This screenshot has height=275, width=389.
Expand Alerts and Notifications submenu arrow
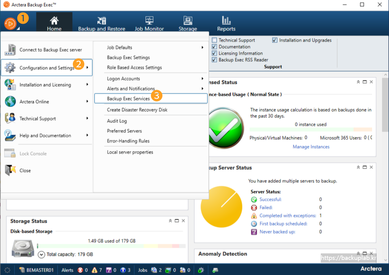coord(203,89)
